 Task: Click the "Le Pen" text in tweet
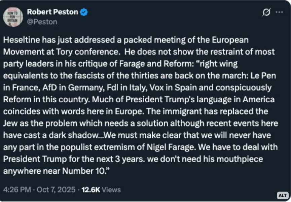(x=261, y=76)
